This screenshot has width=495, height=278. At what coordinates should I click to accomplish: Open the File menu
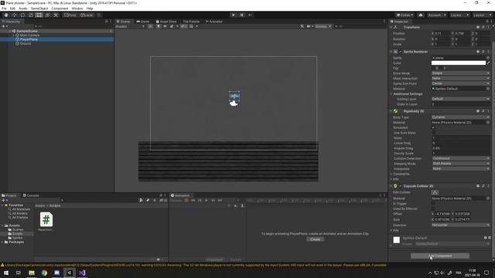click(4, 8)
